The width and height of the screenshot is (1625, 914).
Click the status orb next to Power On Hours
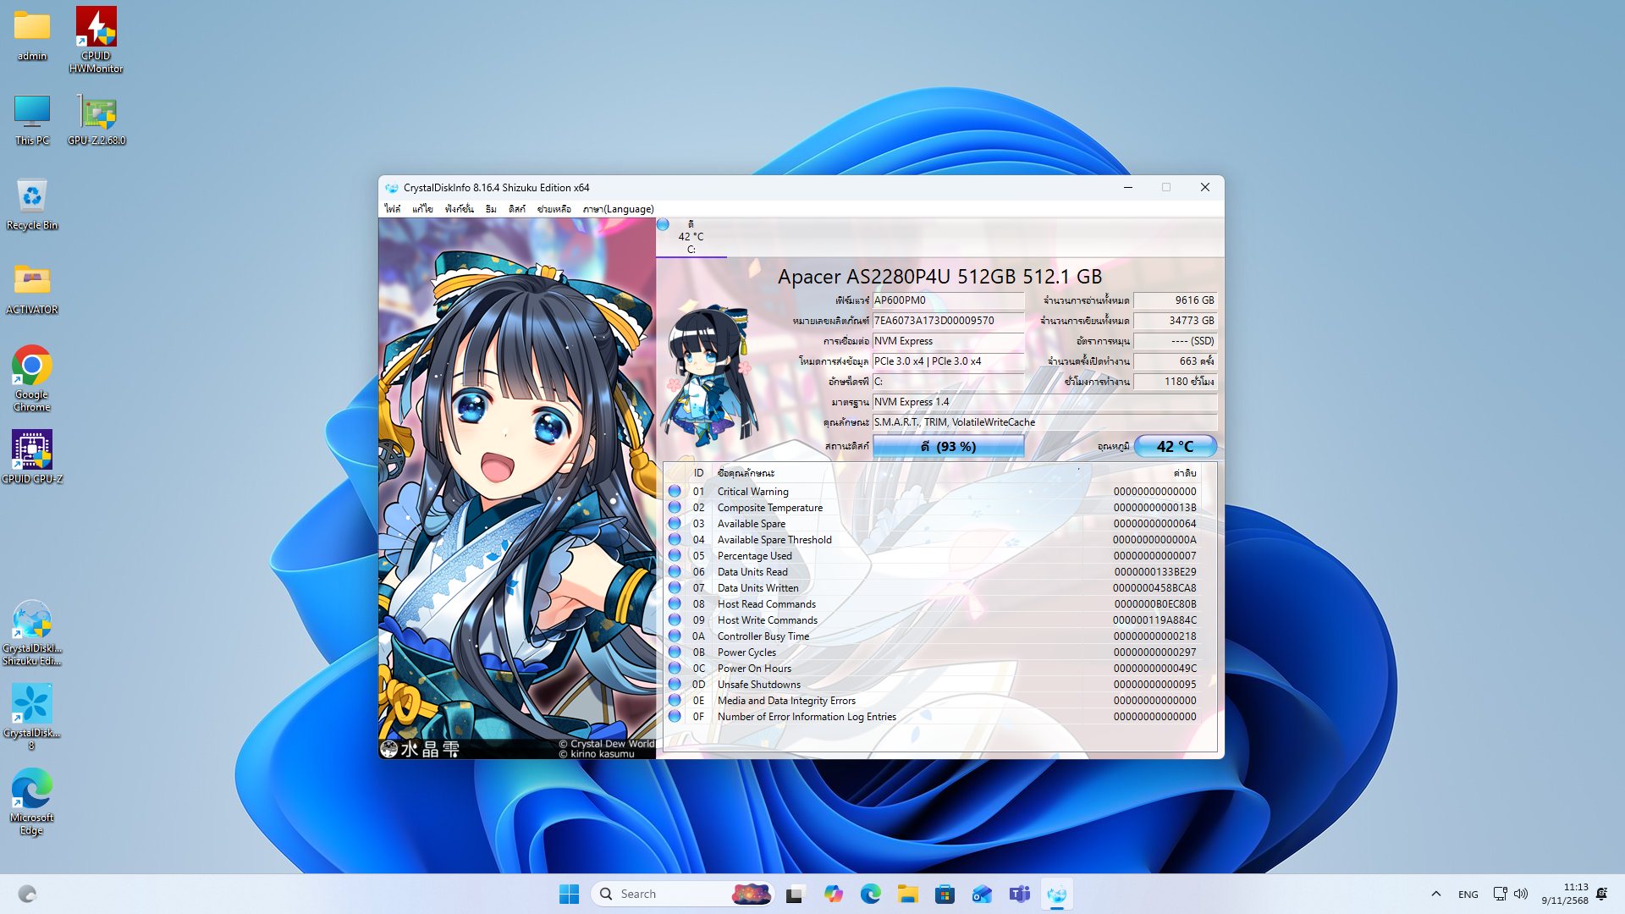coord(675,669)
